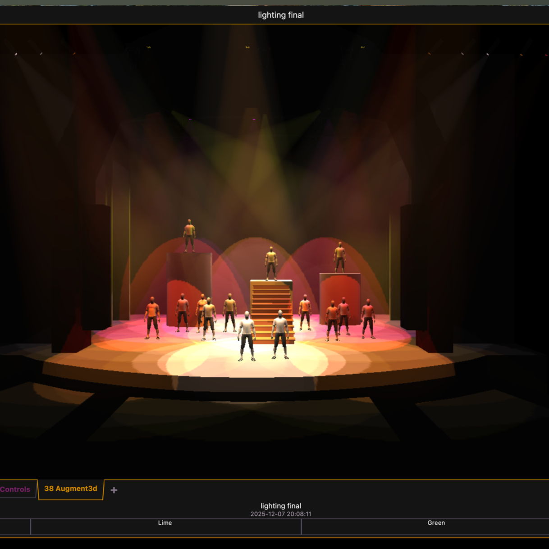Viewport: 549px width, 549px height.
Task: Select the downstage performer in white shirt
Action: [247, 336]
